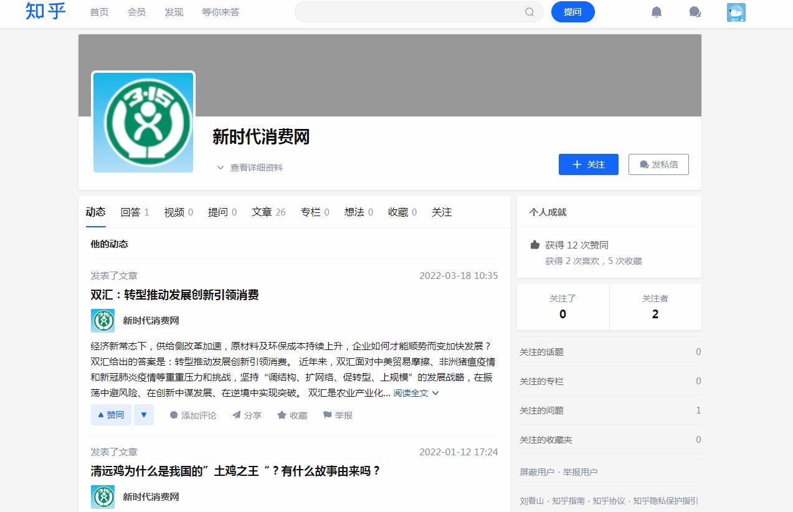Click the author avatar under the 清远鸡 article

click(103, 497)
